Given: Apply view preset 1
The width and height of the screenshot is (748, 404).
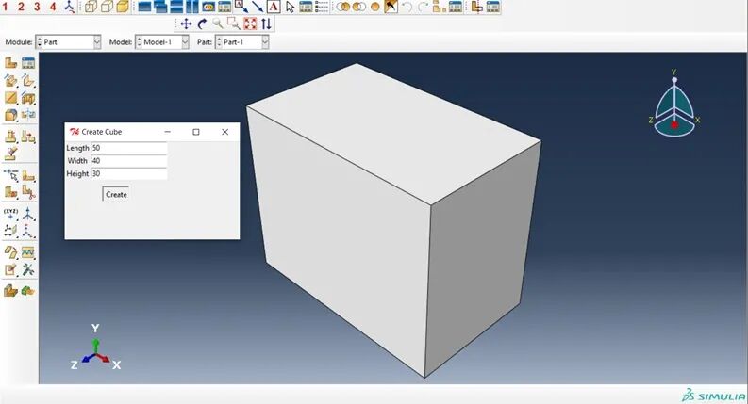Looking at the screenshot, I should [7, 7].
